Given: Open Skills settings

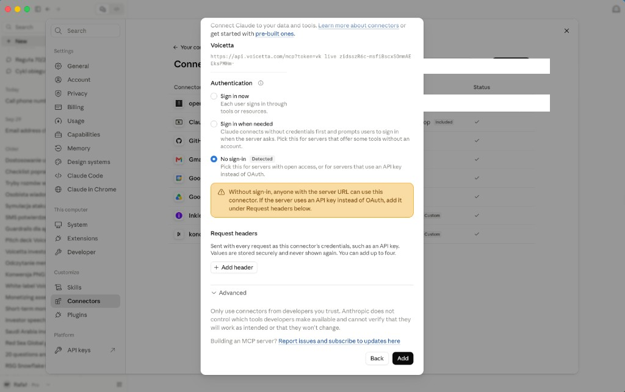Looking at the screenshot, I should [x=85, y=287].
